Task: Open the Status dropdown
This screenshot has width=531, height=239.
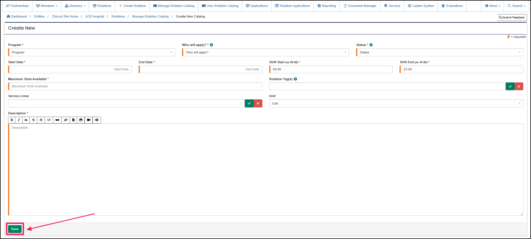Action: [x=440, y=52]
